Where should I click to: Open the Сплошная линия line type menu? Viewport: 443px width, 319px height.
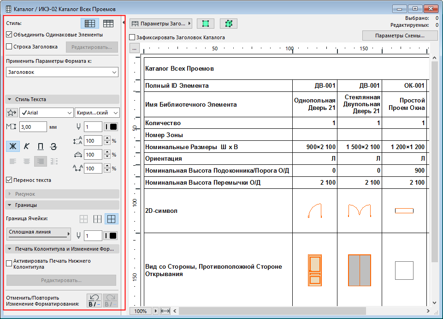pyautogui.click(x=39, y=234)
